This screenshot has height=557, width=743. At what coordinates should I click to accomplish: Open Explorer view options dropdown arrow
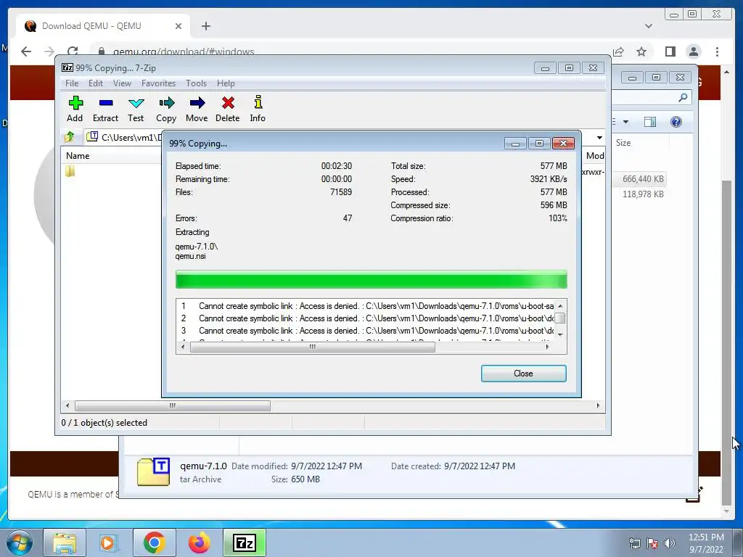pyautogui.click(x=625, y=122)
